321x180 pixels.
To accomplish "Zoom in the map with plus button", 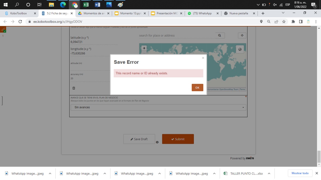I will coord(144,48).
